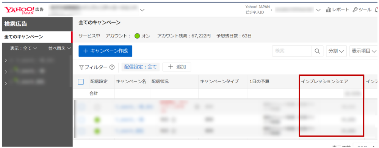Select 全てのキャンペーン in the sidebar
379x148 pixels.
[37, 37]
